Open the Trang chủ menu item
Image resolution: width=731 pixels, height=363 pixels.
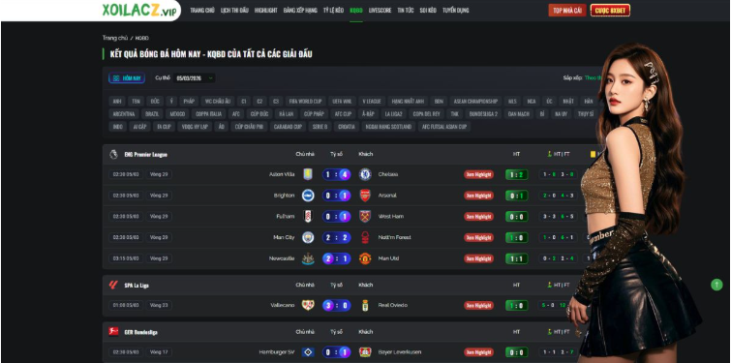[201, 11]
